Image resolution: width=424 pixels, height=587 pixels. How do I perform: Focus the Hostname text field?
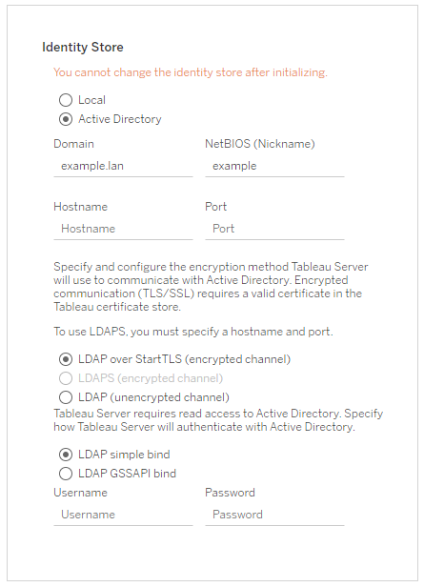(123, 229)
